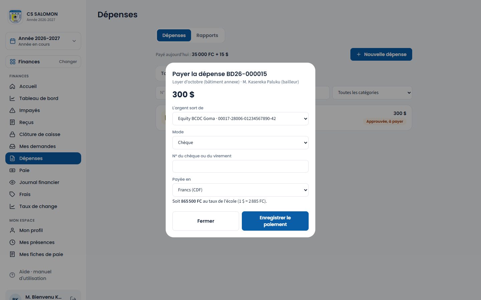Click the Mes présences clock icon
481x300 pixels.
tap(12, 242)
